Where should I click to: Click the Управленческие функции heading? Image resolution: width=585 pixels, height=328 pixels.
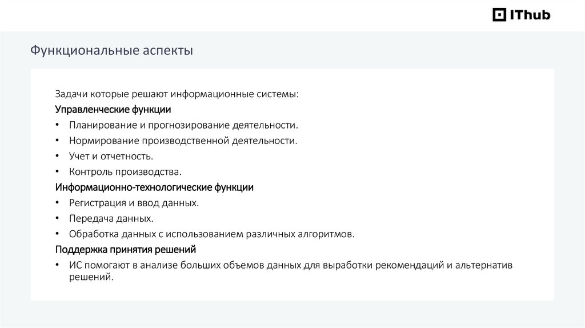[113, 109]
